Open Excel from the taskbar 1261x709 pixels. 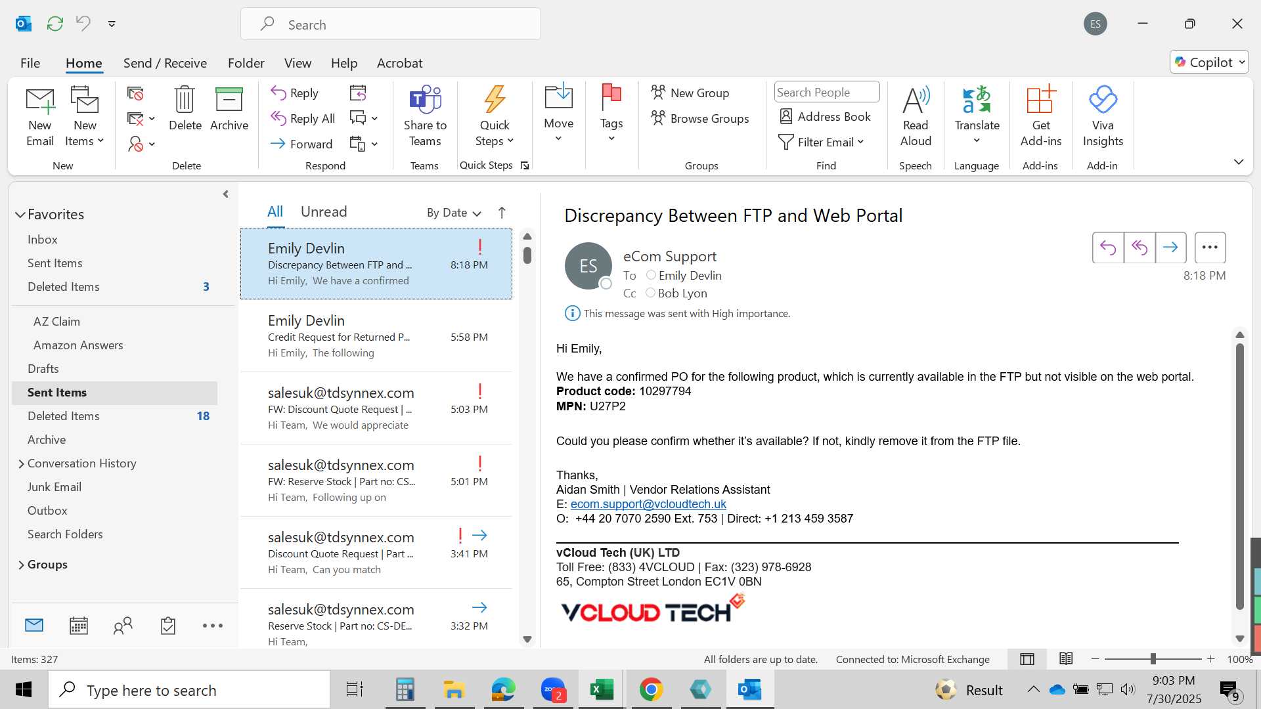[602, 689]
